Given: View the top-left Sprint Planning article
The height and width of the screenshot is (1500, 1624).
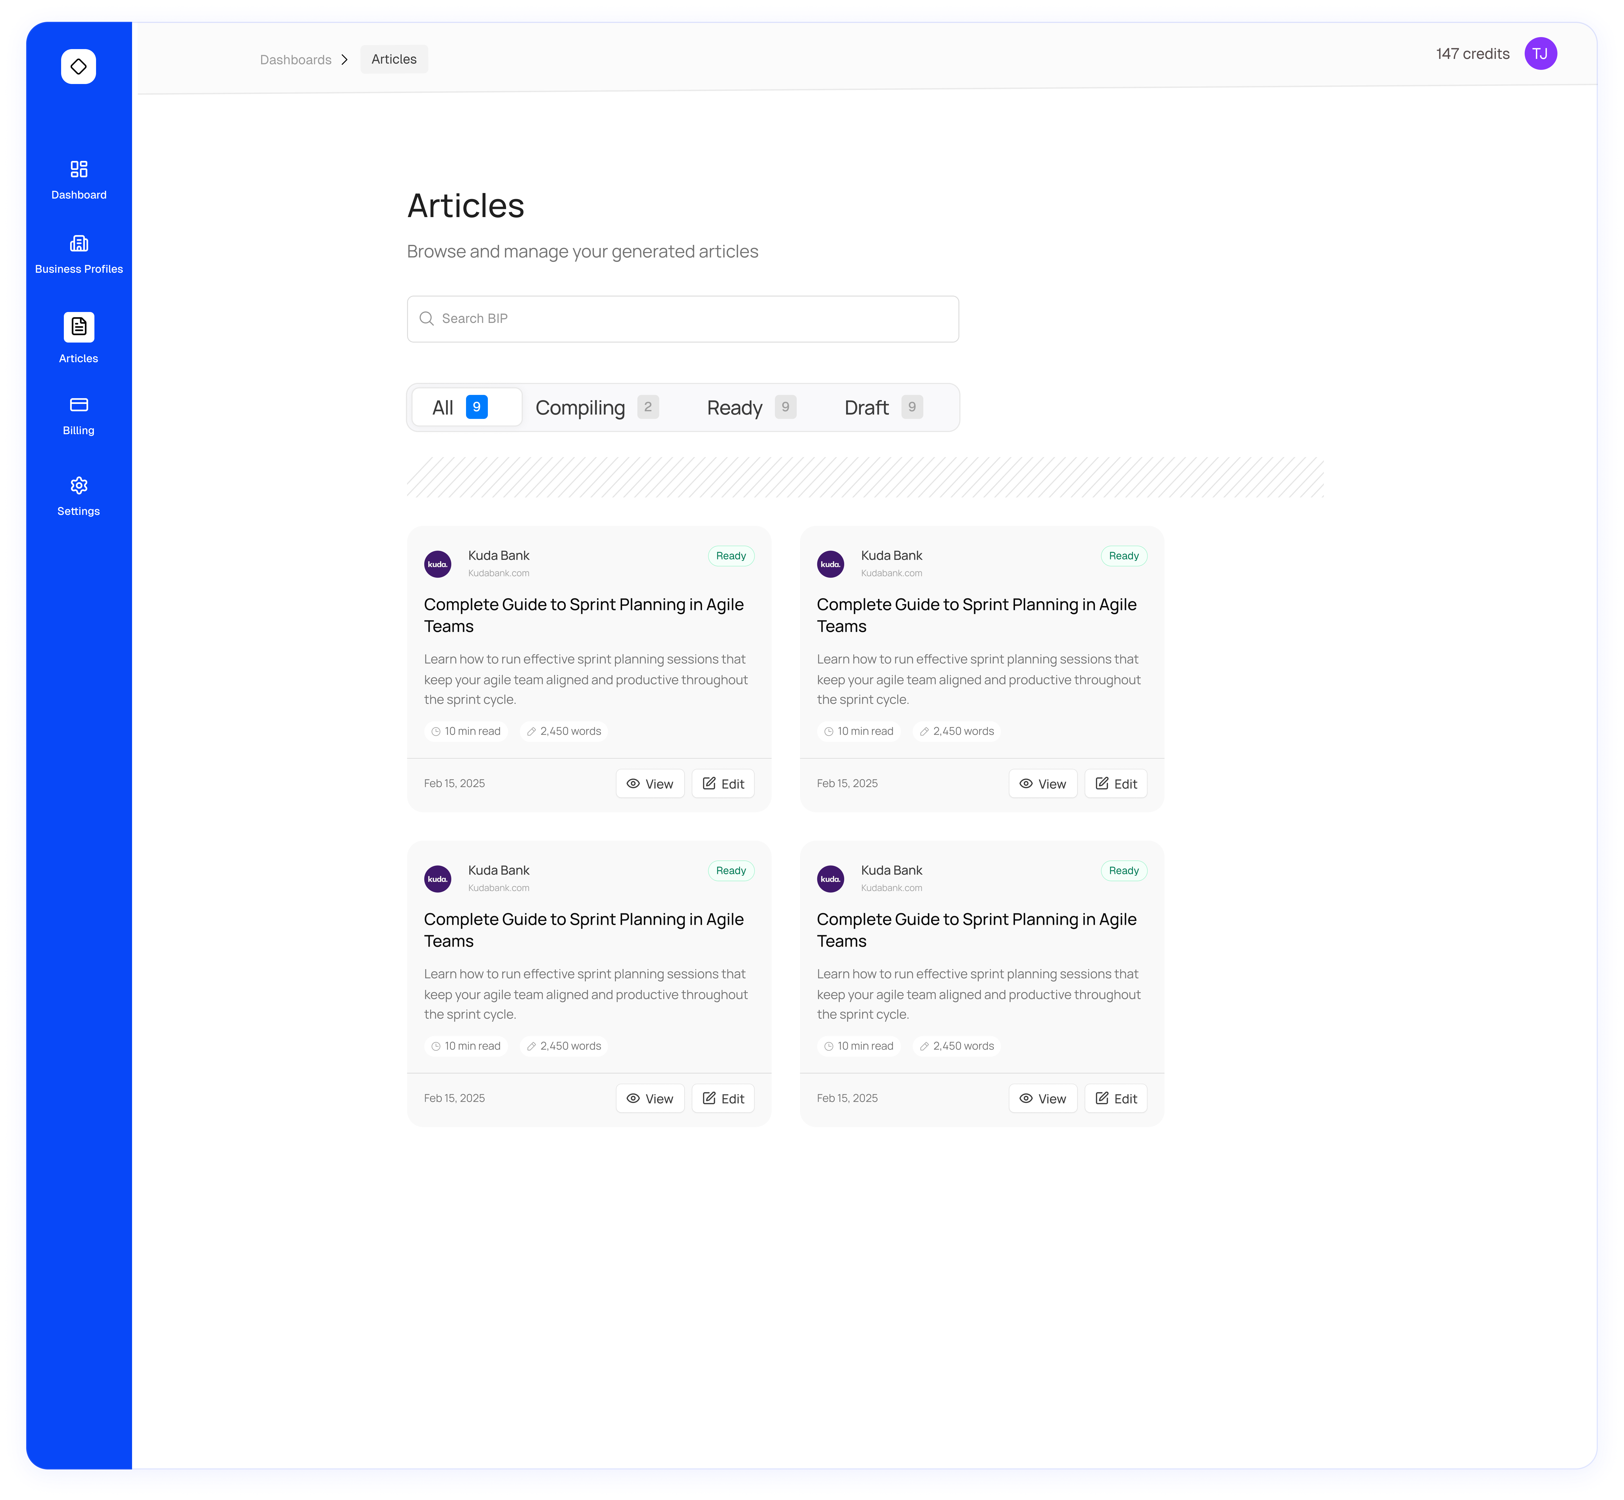Looking at the screenshot, I should click(650, 783).
